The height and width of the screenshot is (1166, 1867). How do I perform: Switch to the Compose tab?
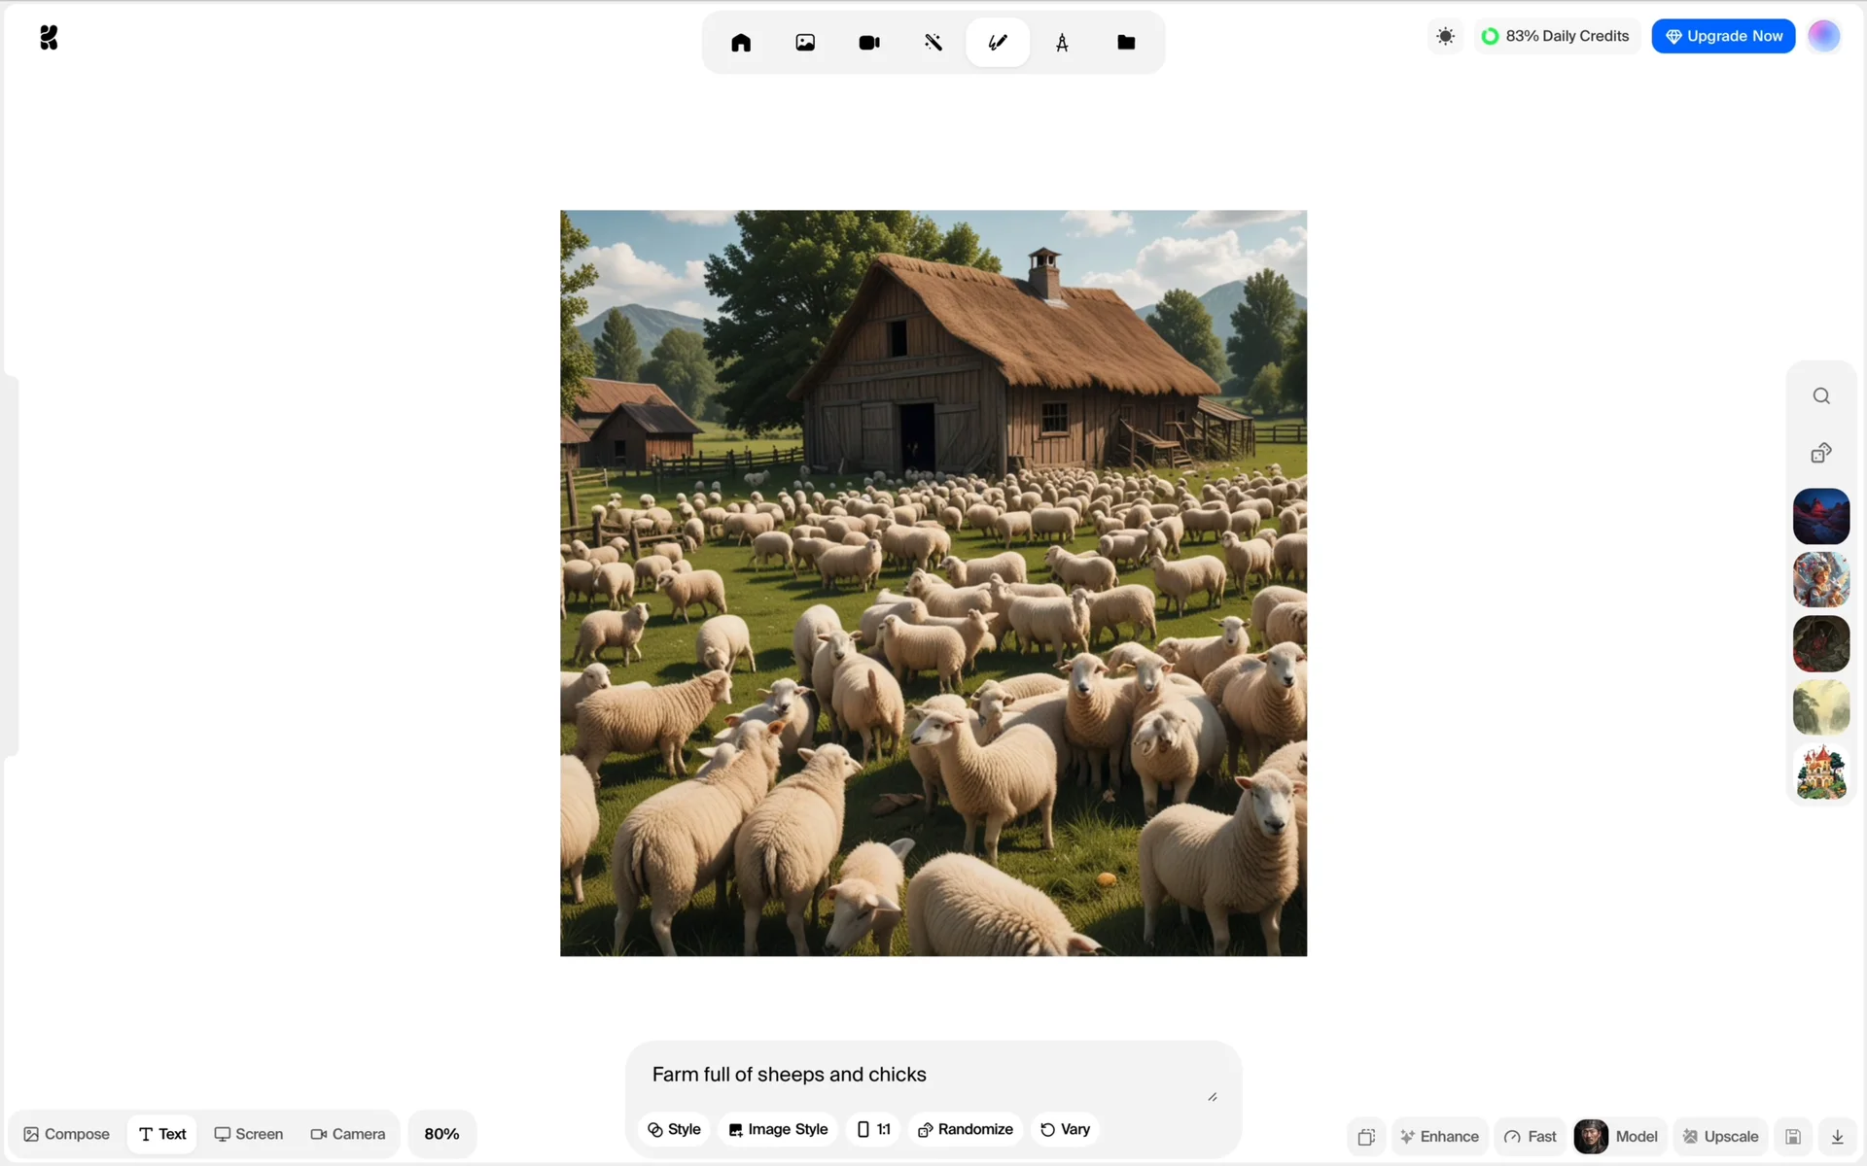[67, 1134]
